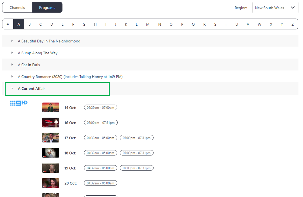The height and width of the screenshot is (197, 303).
Task: Select letter I in the alphabet filter
Action: (106, 24)
